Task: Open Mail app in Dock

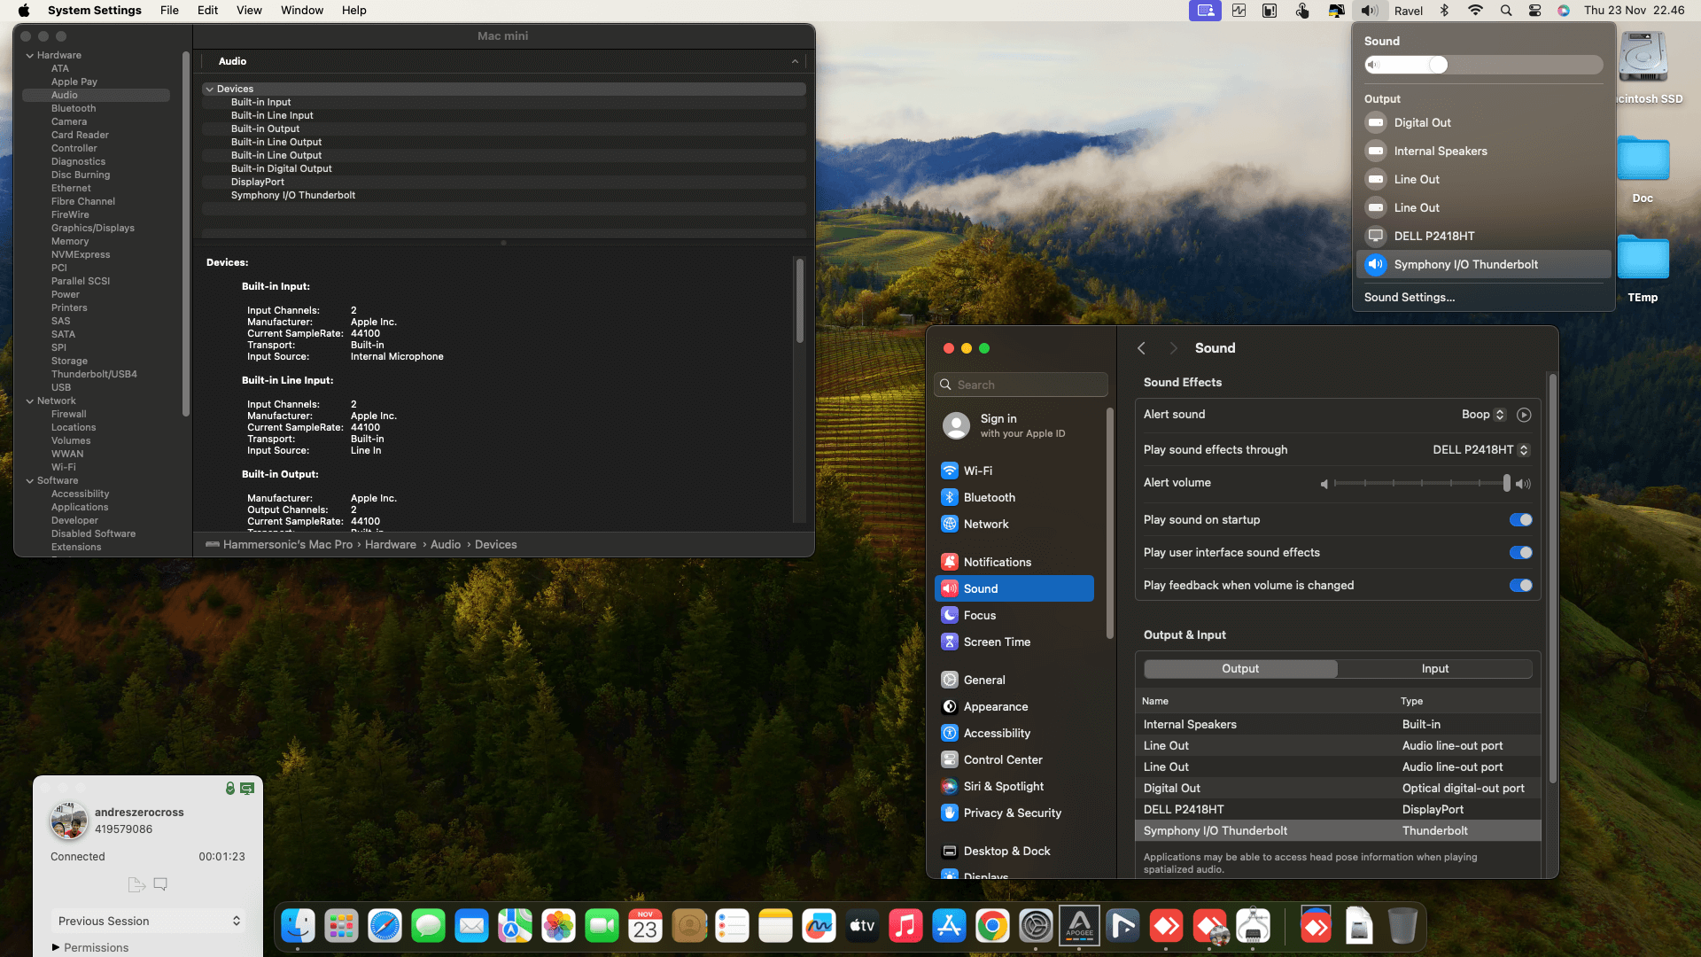Action: click(471, 927)
